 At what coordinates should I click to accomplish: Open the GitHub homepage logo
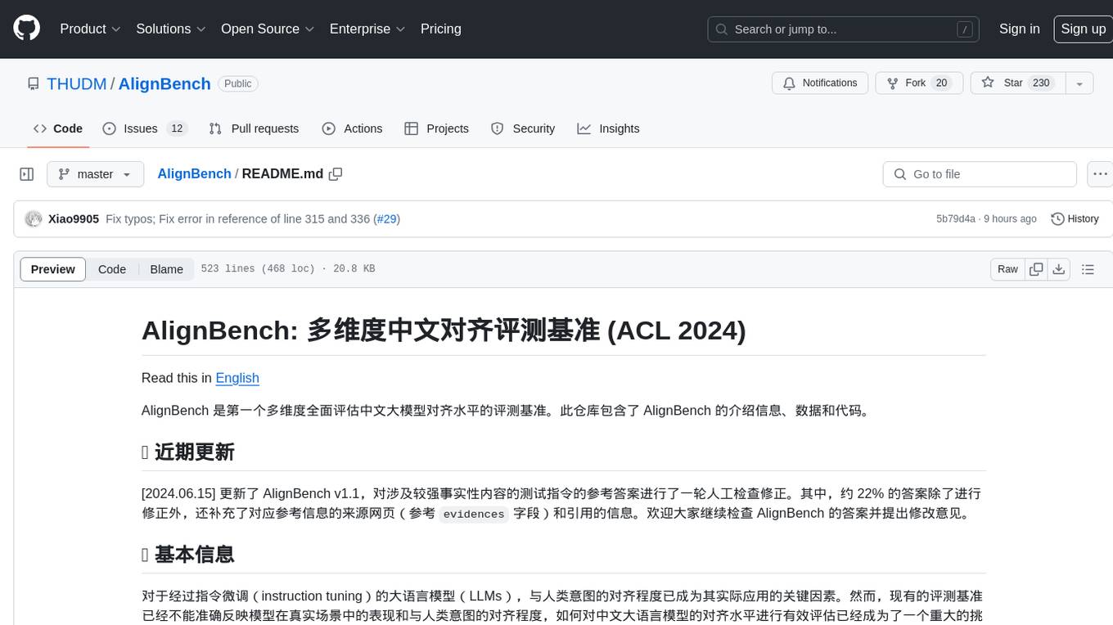(26, 29)
